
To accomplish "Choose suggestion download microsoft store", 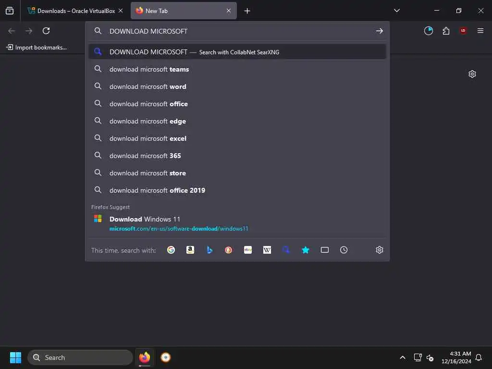I will coord(237,173).
